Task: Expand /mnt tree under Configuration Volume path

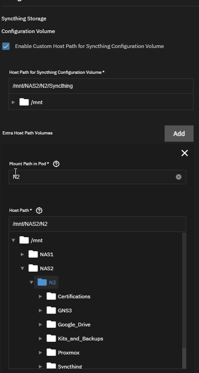Action: coord(13,102)
